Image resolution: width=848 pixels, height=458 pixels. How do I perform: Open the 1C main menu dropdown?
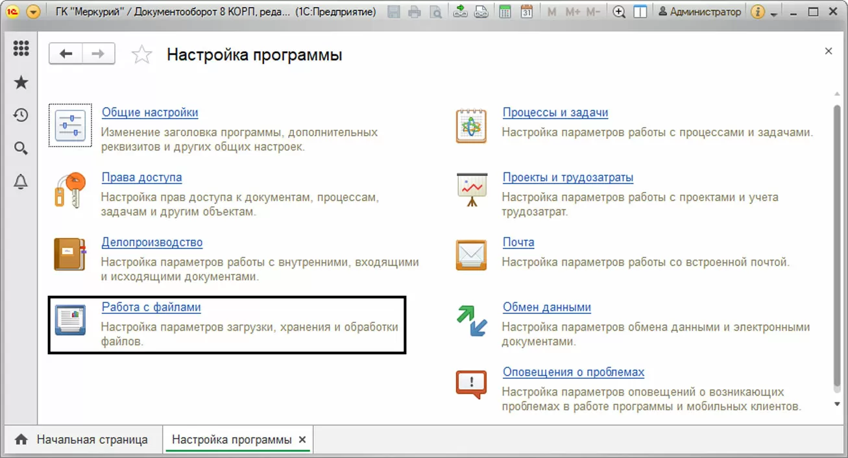click(x=32, y=12)
